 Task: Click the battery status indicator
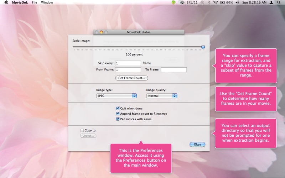pos(227,2)
